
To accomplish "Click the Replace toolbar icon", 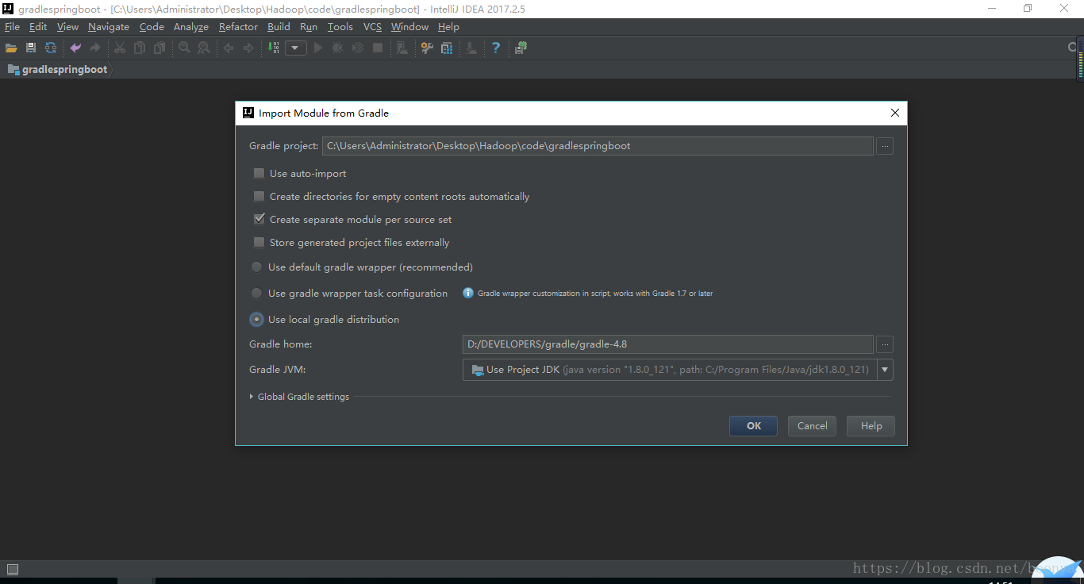I will coord(204,48).
